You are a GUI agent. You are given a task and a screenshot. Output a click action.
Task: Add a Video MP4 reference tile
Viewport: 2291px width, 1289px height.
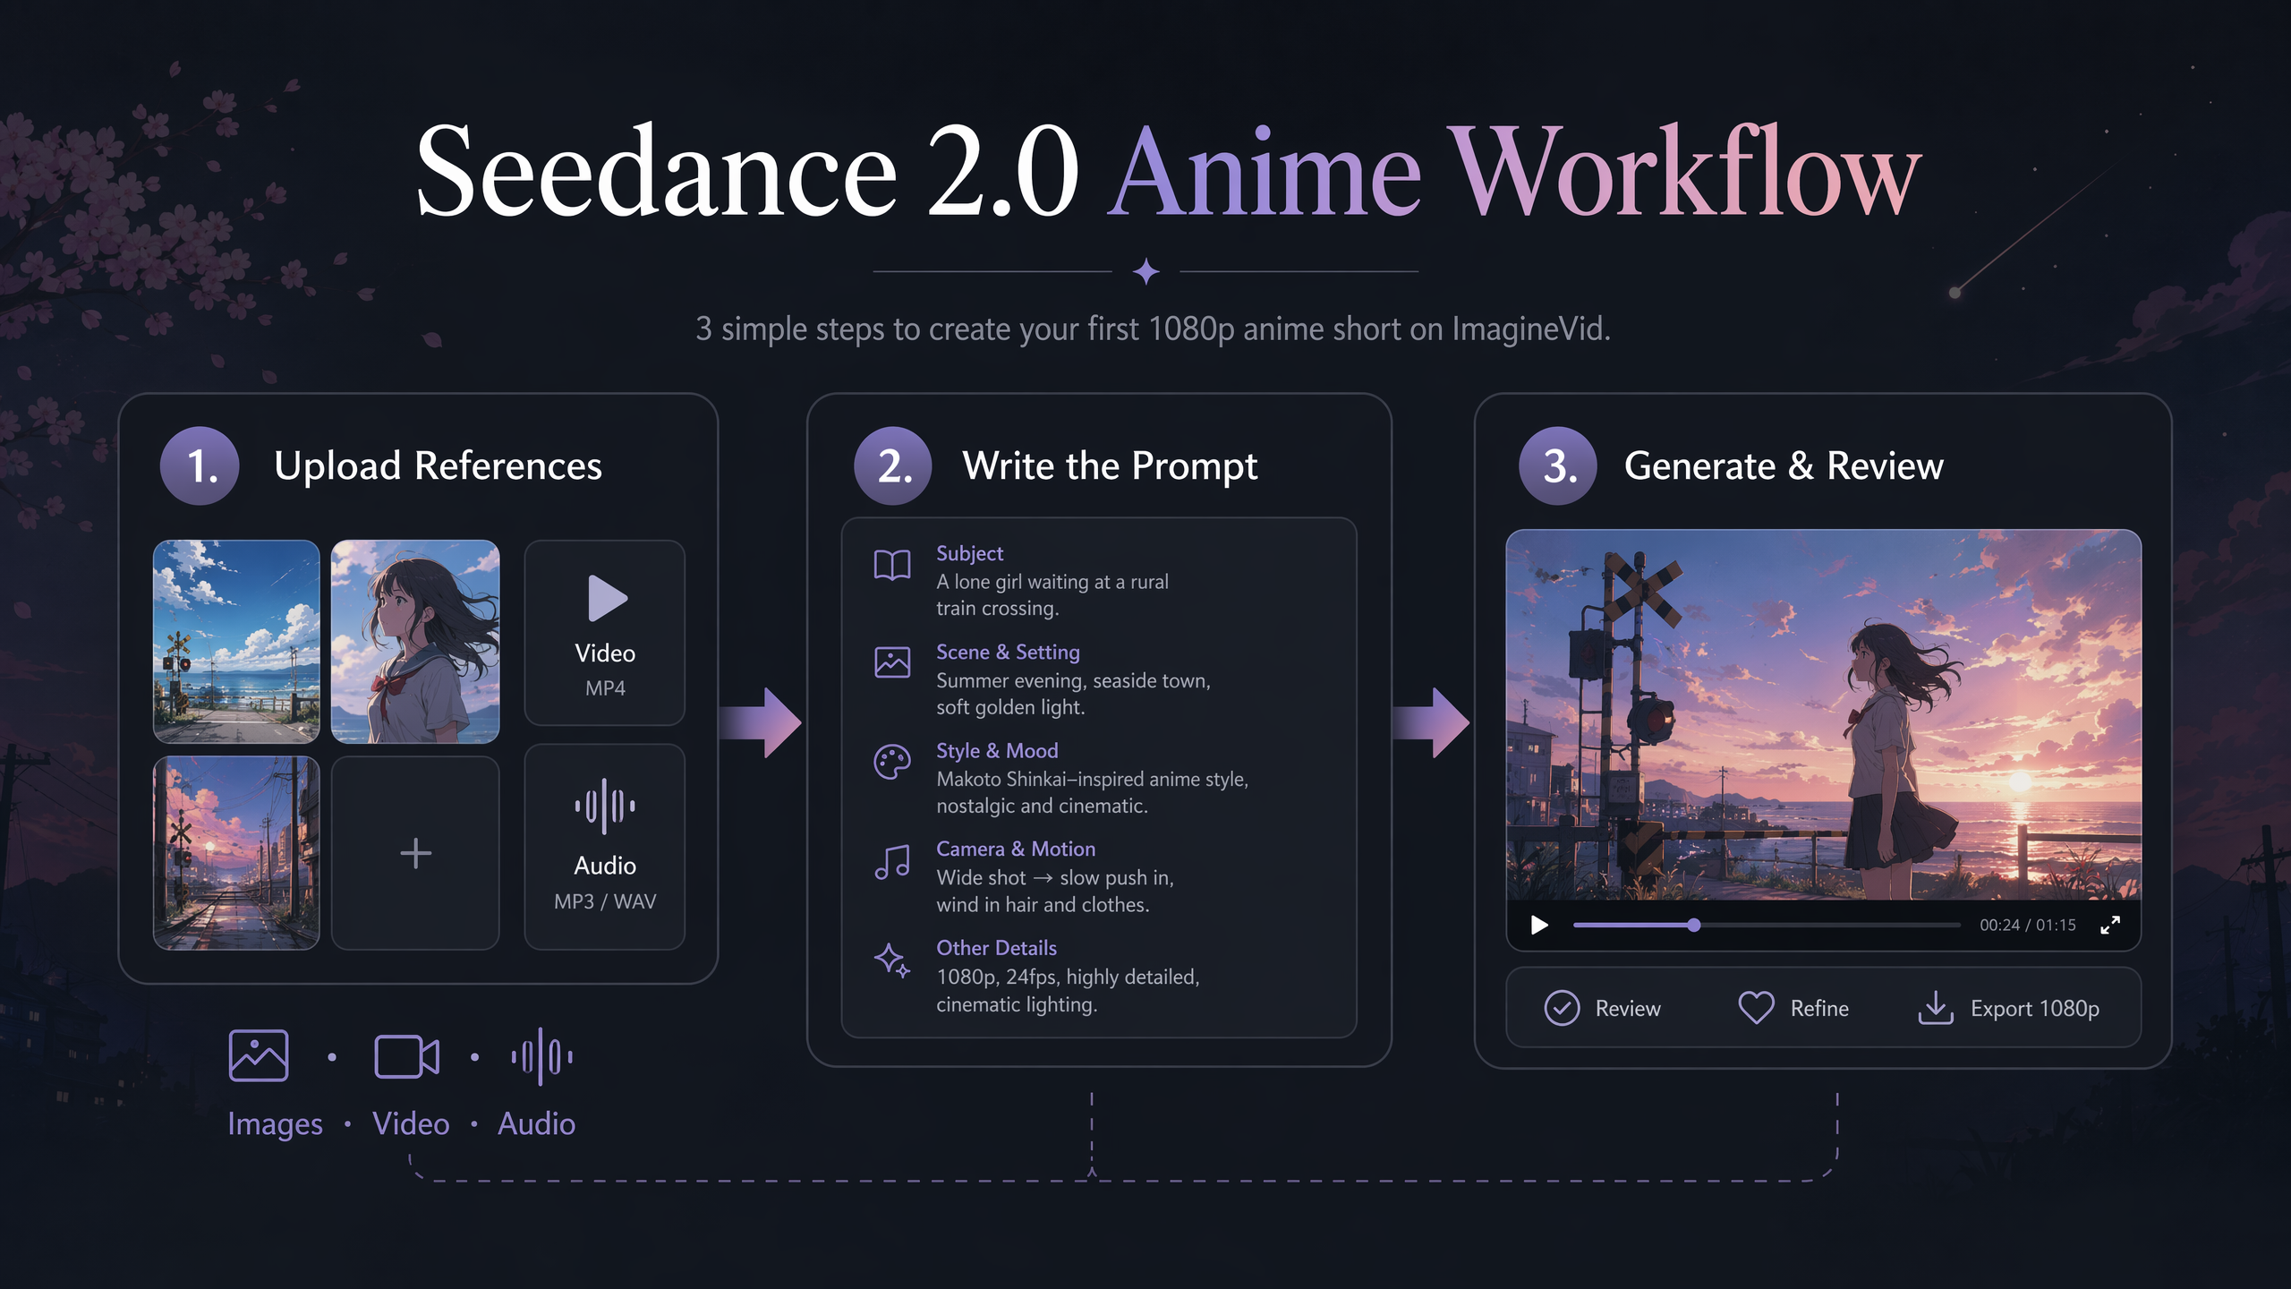(605, 633)
